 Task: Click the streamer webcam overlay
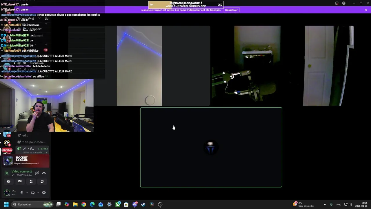(x=47, y=105)
